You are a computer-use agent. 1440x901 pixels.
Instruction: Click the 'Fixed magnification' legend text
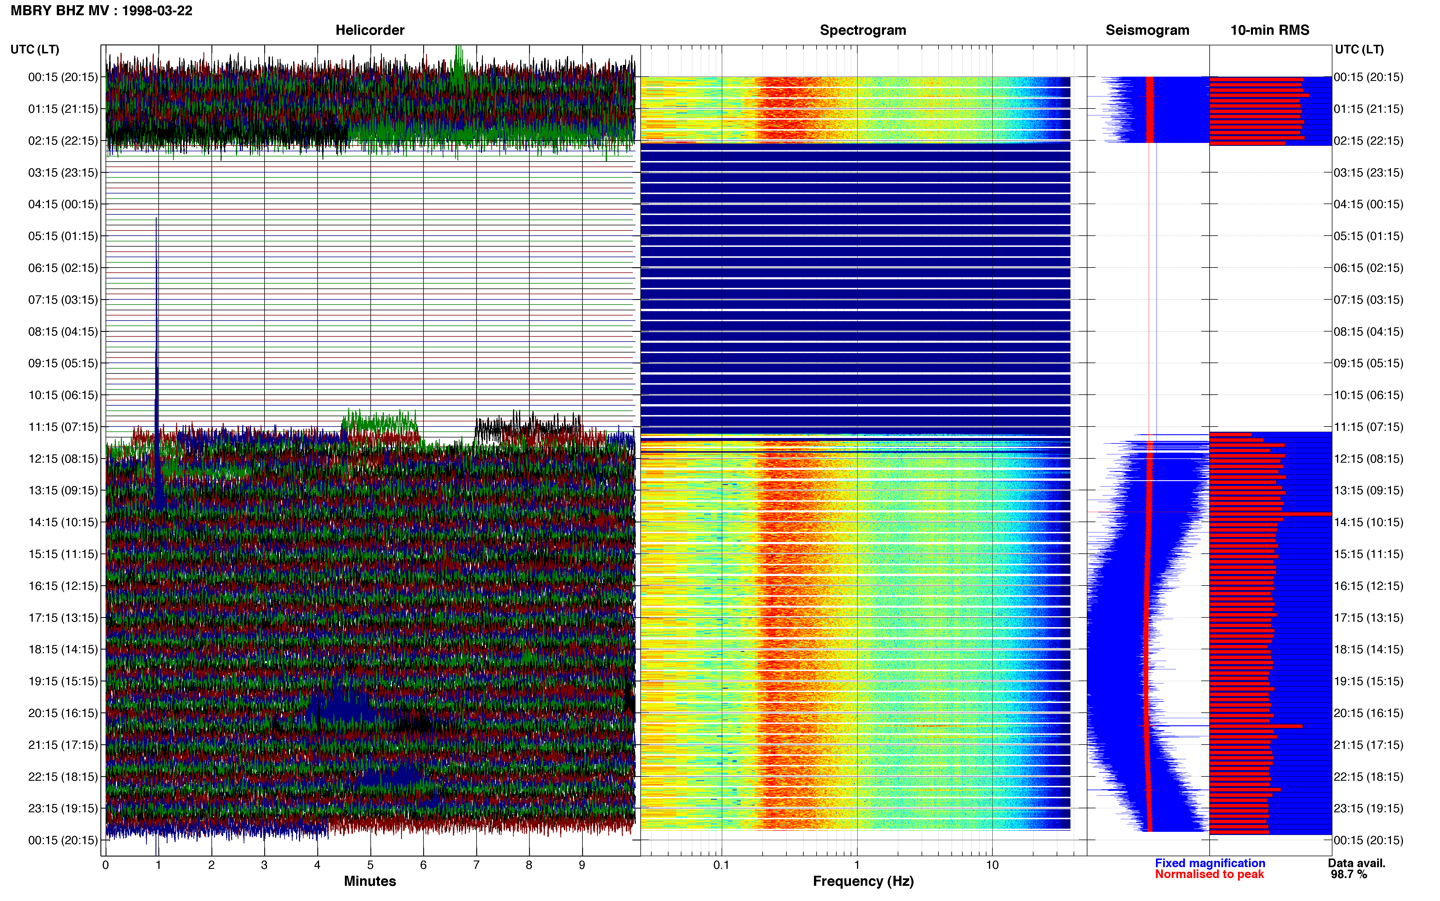coord(1210,863)
